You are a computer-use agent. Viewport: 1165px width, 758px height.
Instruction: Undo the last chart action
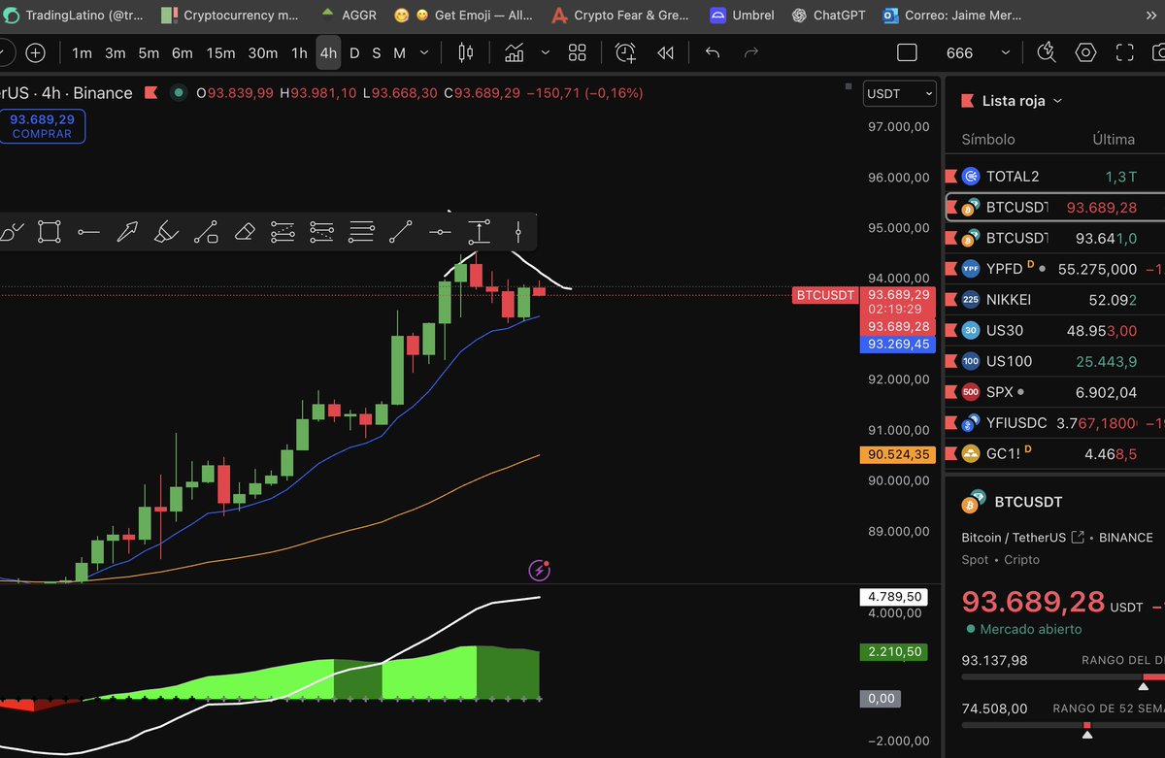tap(713, 53)
